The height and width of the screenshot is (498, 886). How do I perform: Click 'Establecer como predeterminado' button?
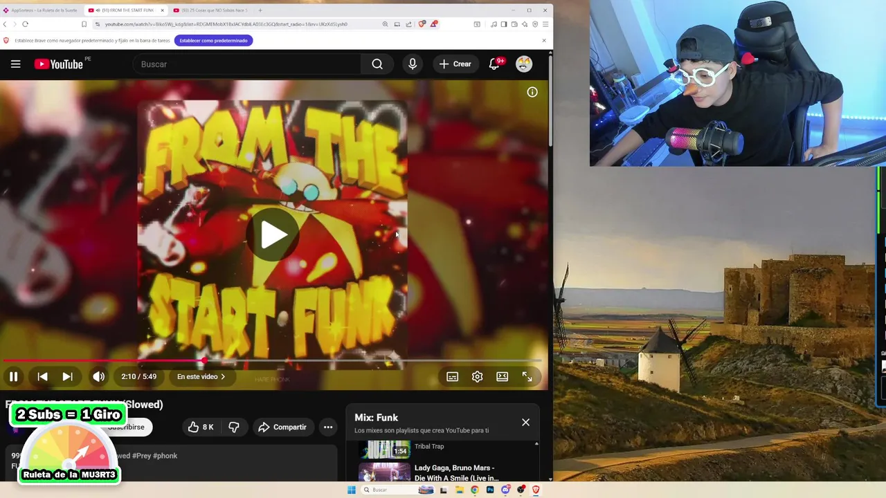(x=213, y=40)
